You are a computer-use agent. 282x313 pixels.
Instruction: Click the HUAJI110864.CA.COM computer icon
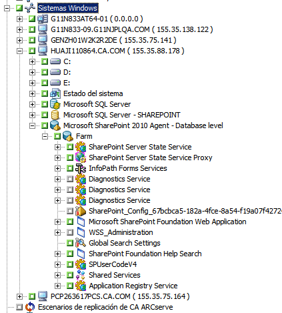coord(43,51)
